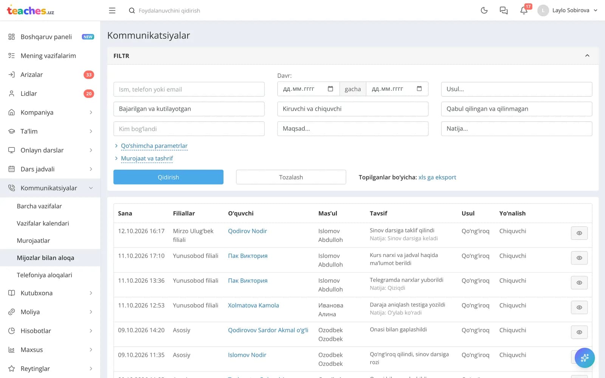Open Qabul qilingan va qilinmagan dropdown
The height and width of the screenshot is (378, 605).
coord(517,109)
